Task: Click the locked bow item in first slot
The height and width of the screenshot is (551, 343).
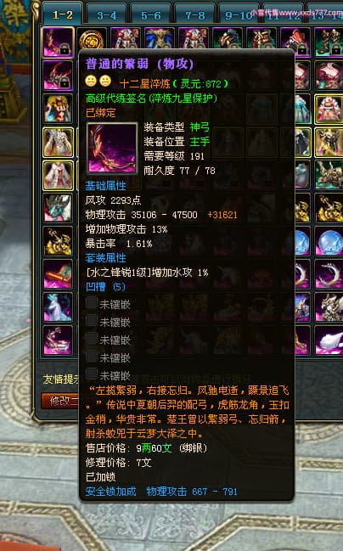Action: pos(58,42)
